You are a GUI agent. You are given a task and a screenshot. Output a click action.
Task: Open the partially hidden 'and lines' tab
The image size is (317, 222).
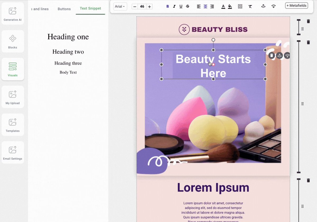40,9
